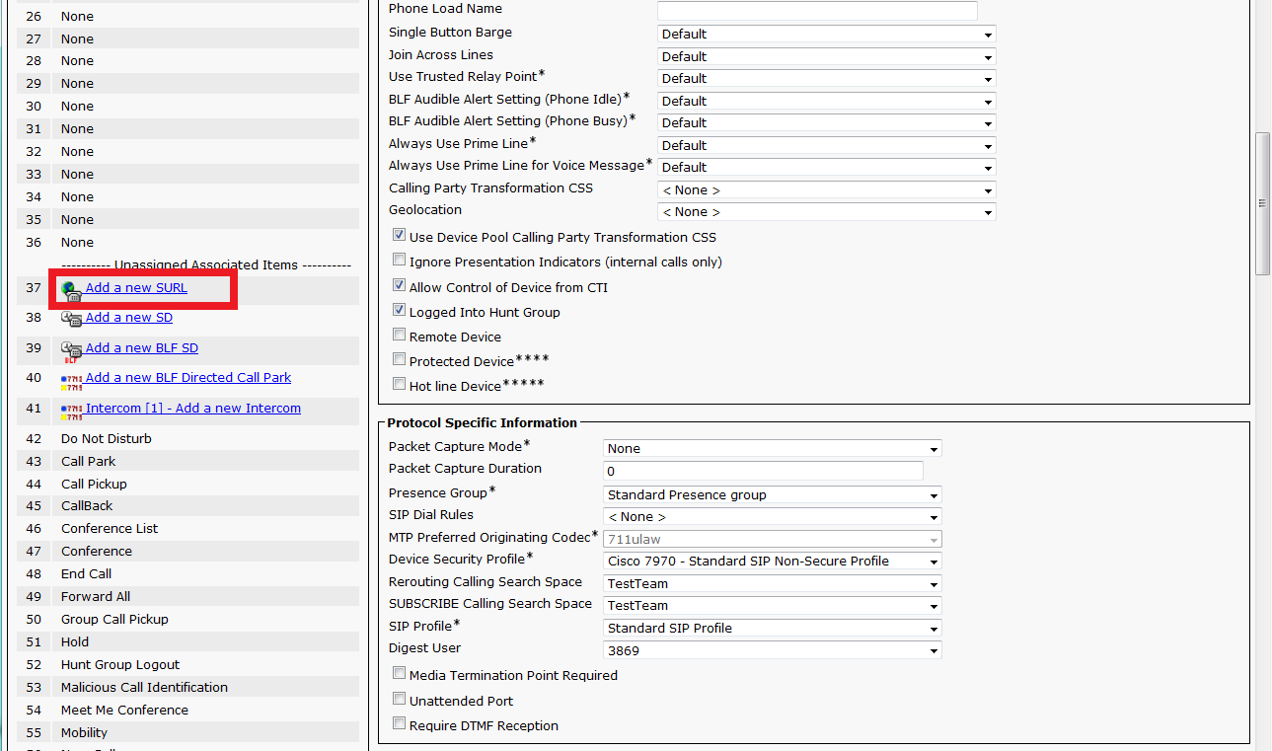Click the phone icon beside Add a new SD
Image resolution: width=1272 pixels, height=751 pixels.
click(71, 319)
